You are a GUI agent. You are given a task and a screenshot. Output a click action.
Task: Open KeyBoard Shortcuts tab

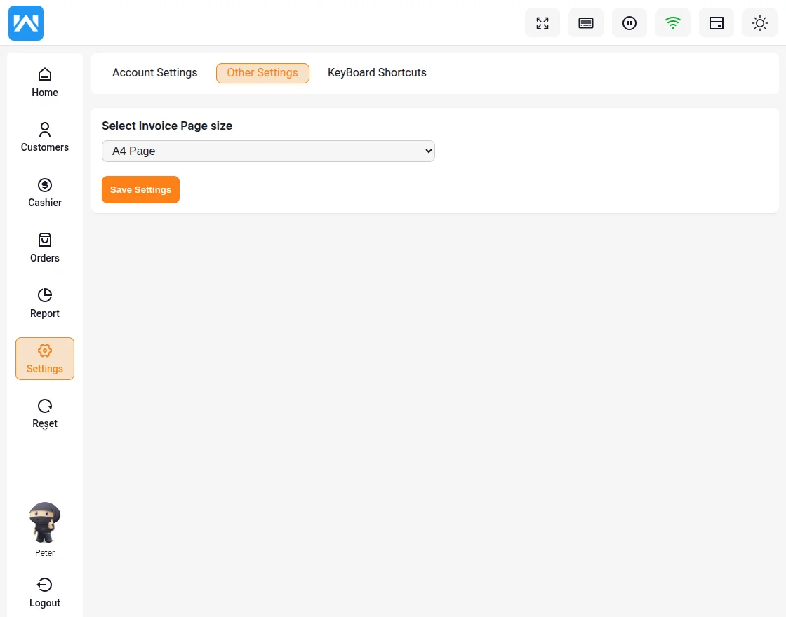(x=377, y=73)
